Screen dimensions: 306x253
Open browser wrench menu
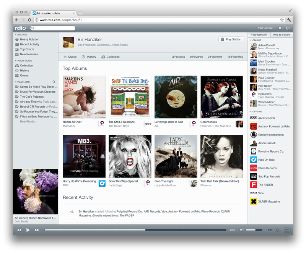[x=289, y=20]
